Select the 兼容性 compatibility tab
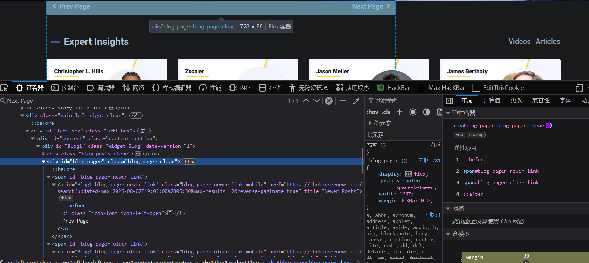Image resolution: width=589 pixels, height=263 pixels. coord(541,100)
